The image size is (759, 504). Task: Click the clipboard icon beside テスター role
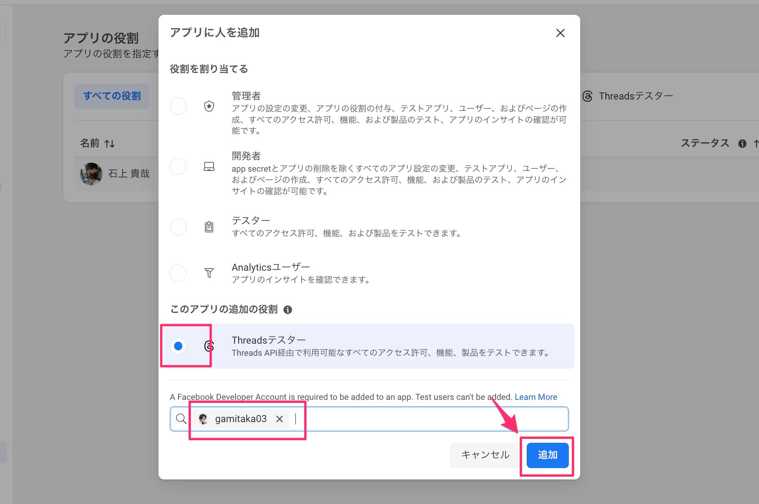click(209, 227)
